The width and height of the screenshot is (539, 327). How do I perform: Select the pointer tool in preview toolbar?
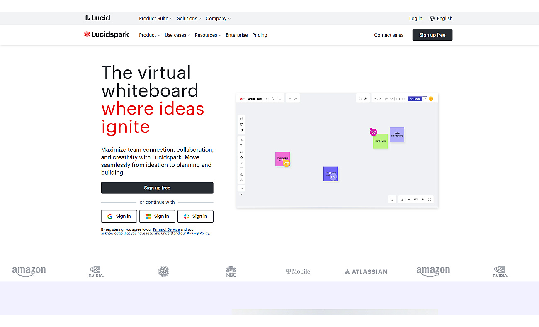click(x=241, y=140)
